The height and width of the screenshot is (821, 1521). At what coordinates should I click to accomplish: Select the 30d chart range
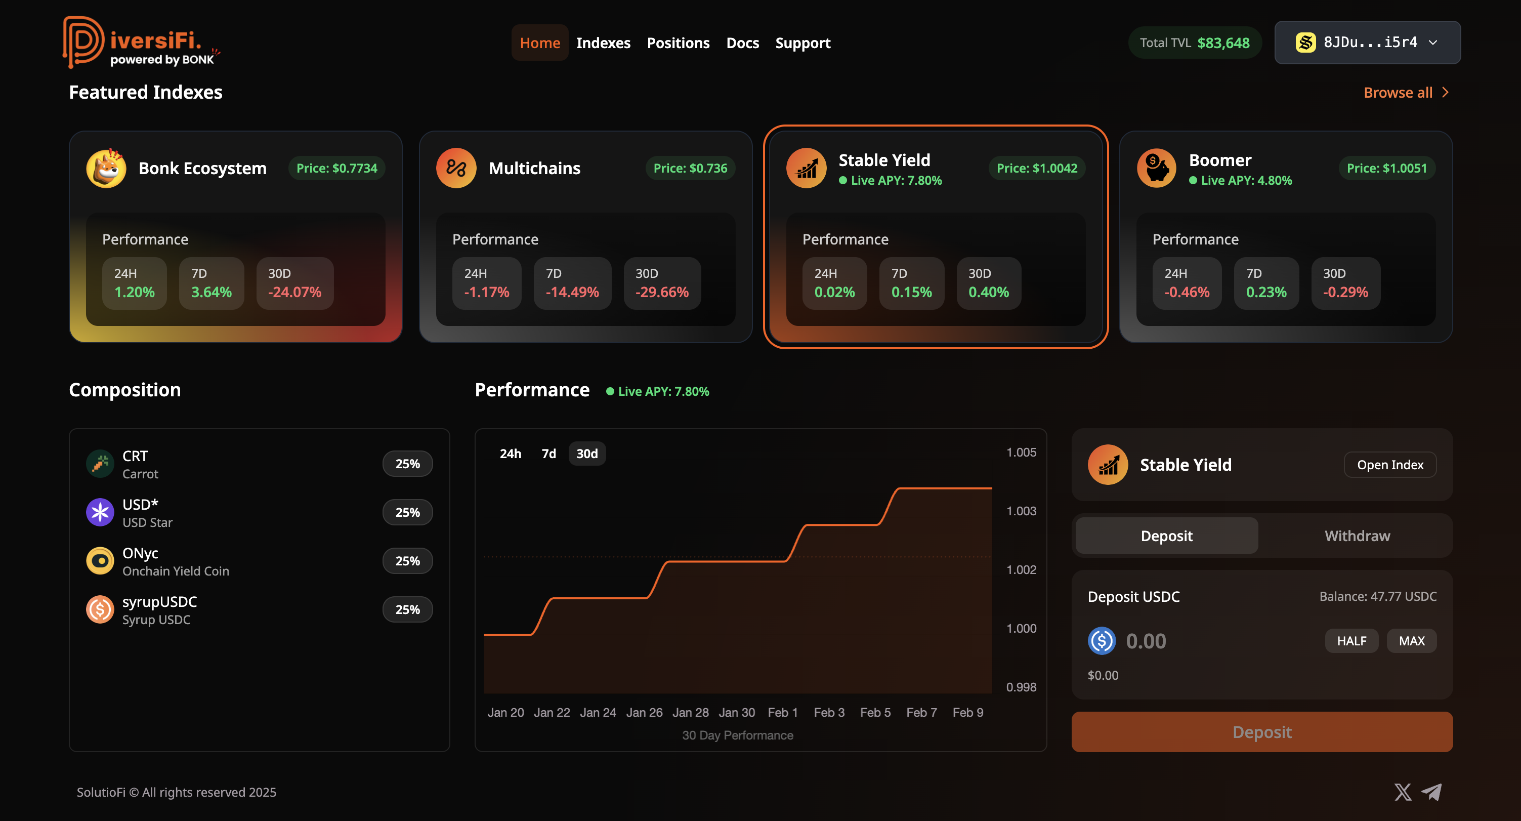click(x=587, y=454)
